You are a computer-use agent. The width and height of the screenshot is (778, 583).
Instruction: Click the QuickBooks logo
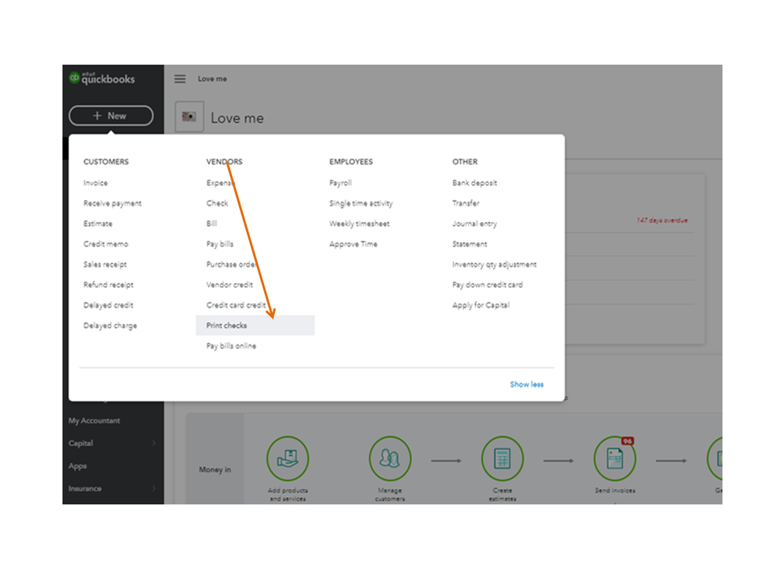point(102,79)
